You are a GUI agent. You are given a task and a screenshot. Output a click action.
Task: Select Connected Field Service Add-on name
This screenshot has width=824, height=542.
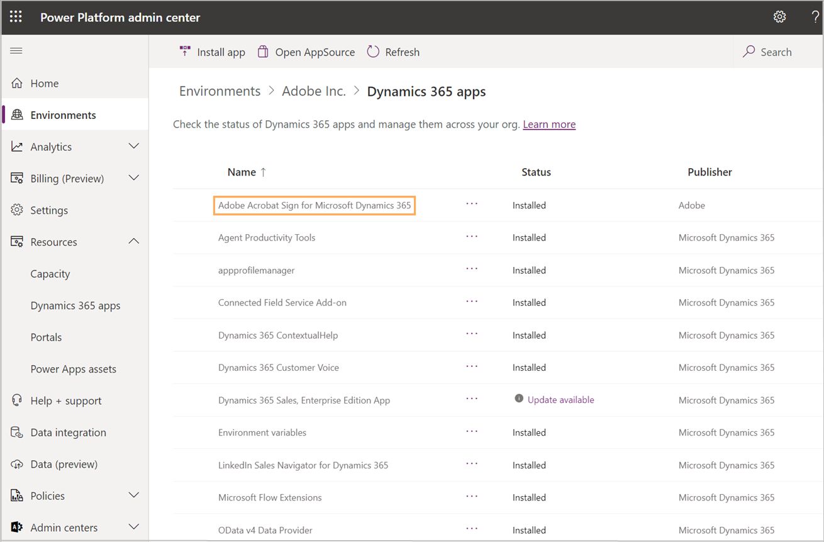point(282,302)
